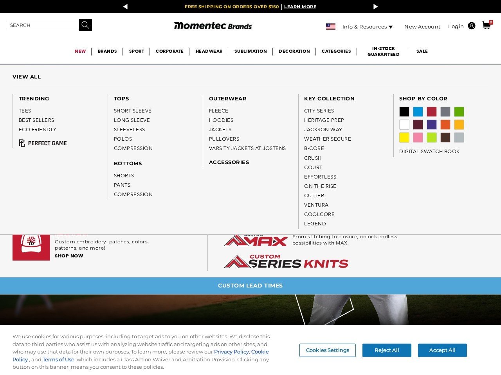Click the Custom Series Knits logo
Image resolution: width=501 pixels, height=375 pixels.
(x=286, y=262)
